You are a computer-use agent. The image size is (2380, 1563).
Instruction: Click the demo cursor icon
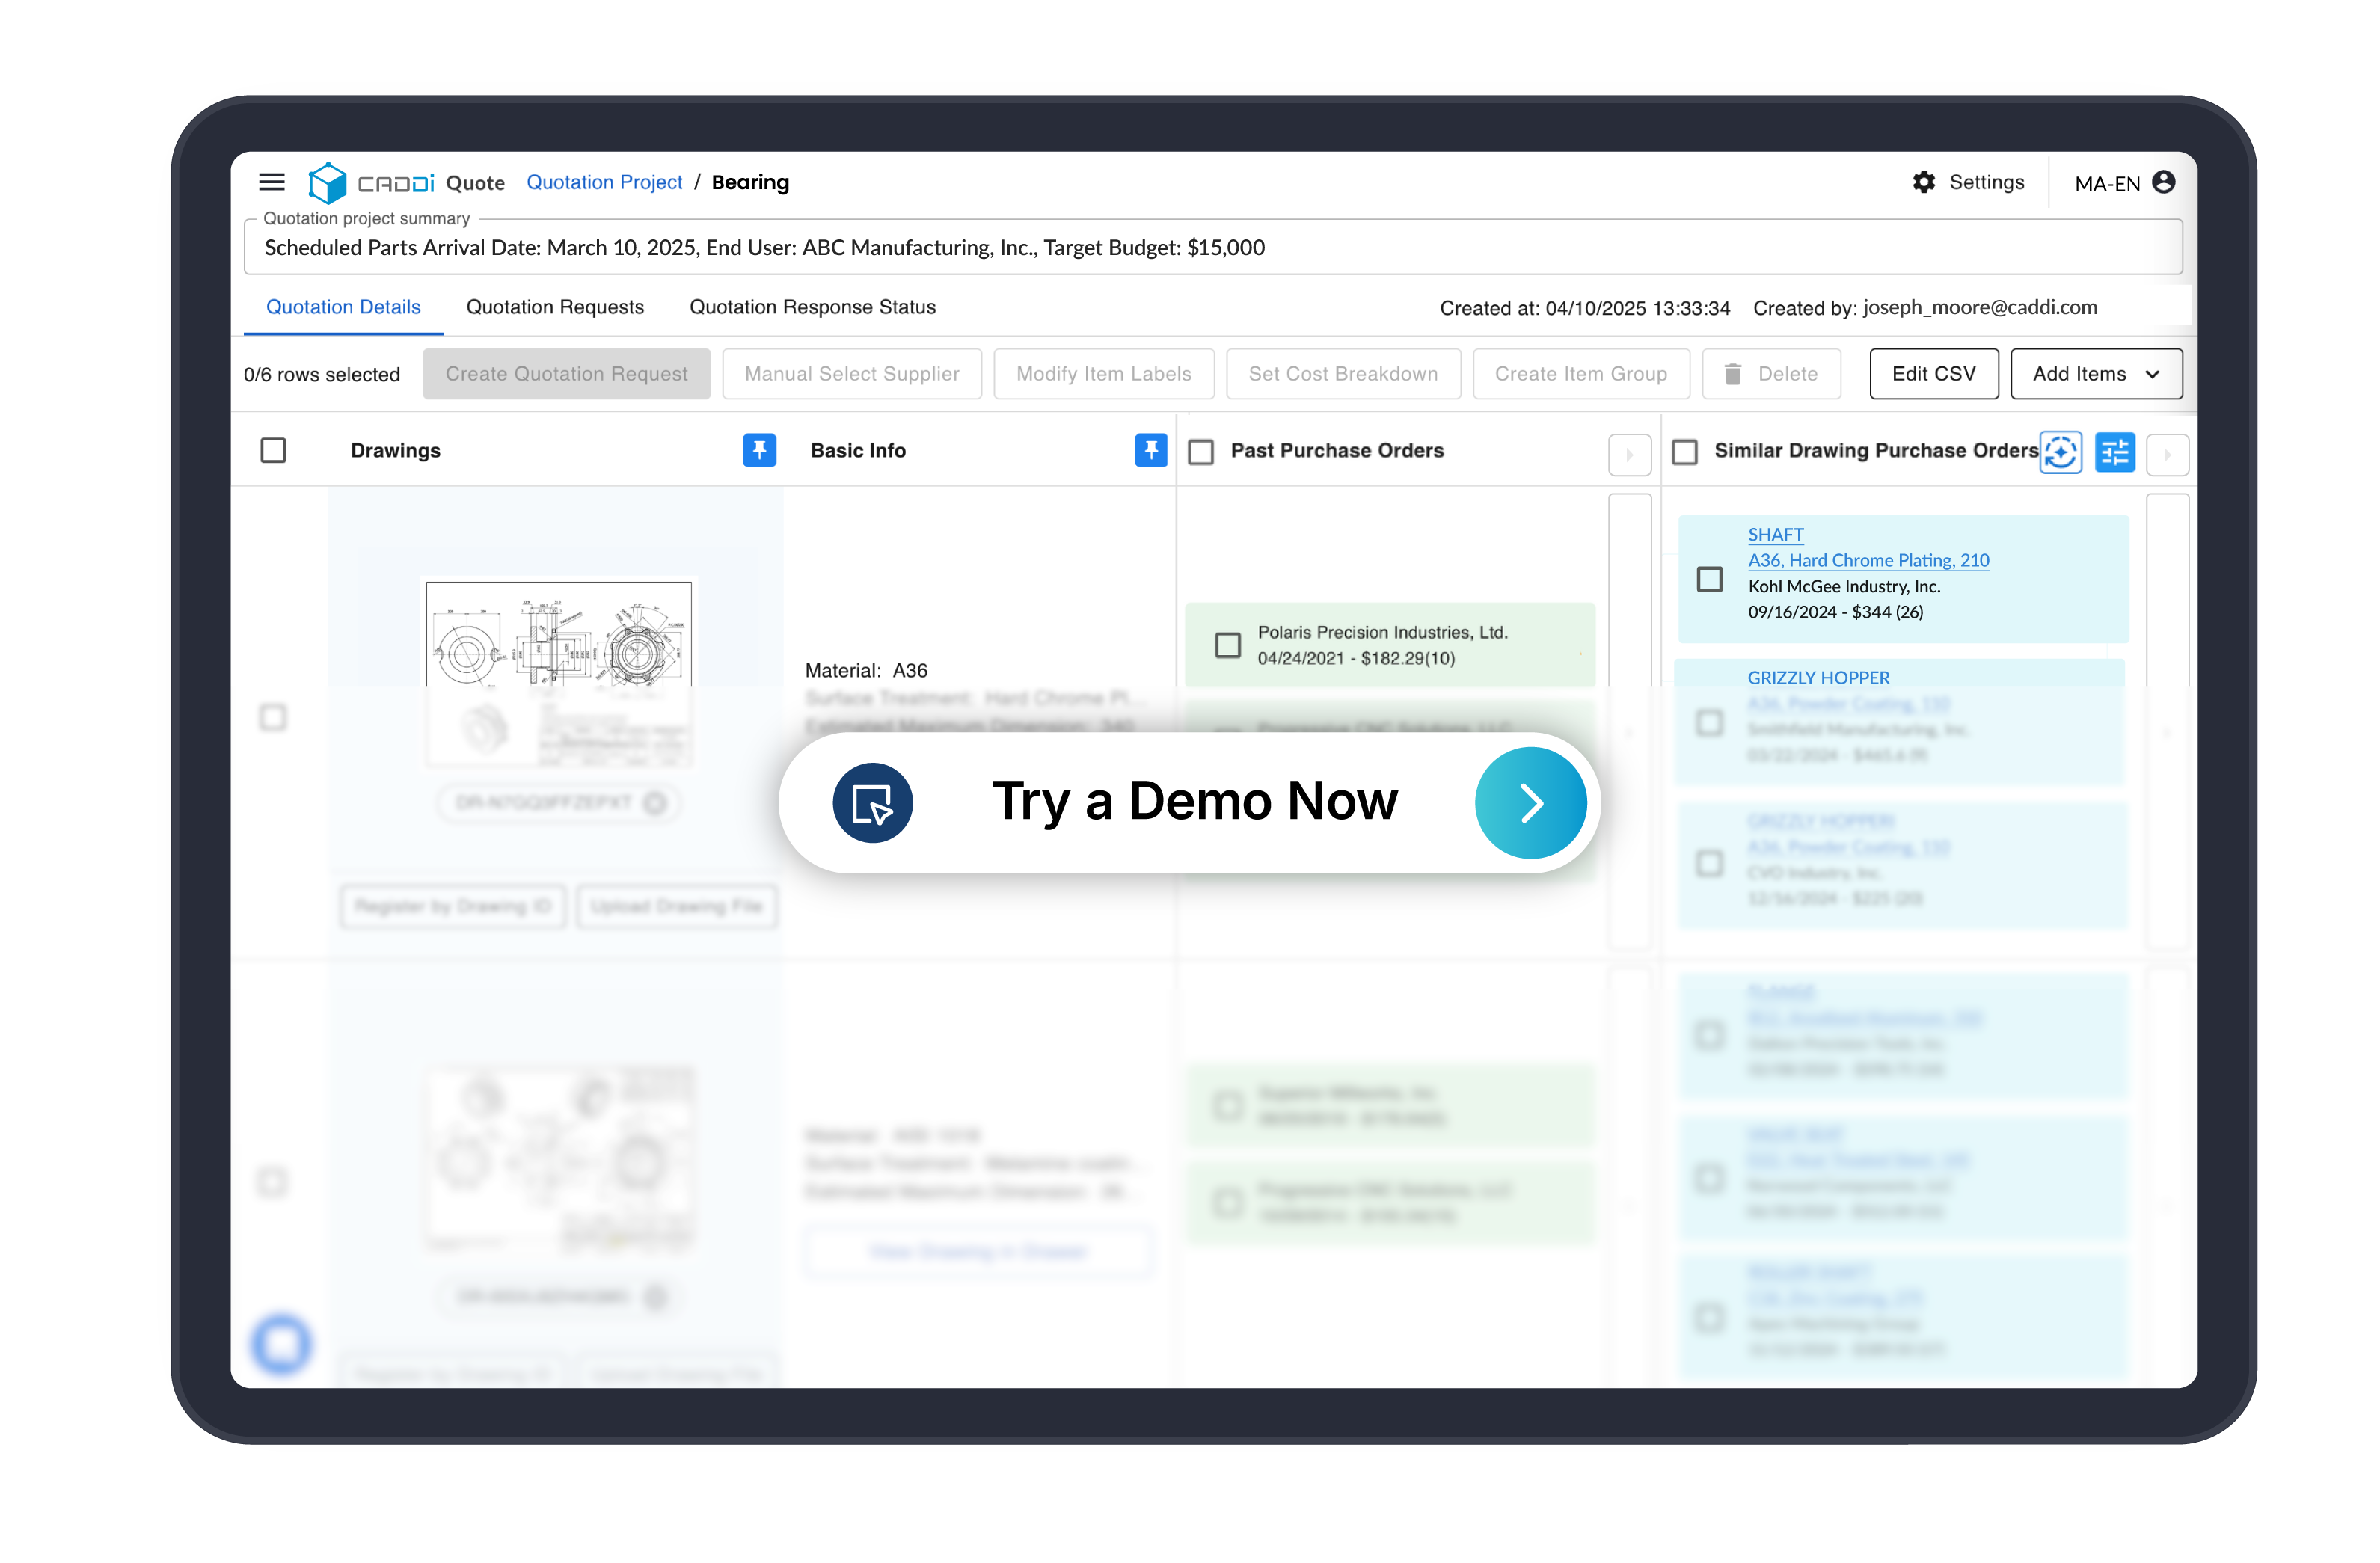873,803
